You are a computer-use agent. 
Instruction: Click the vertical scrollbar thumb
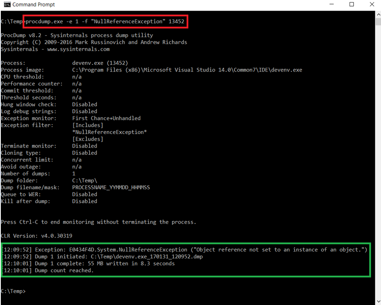tap(378, 22)
